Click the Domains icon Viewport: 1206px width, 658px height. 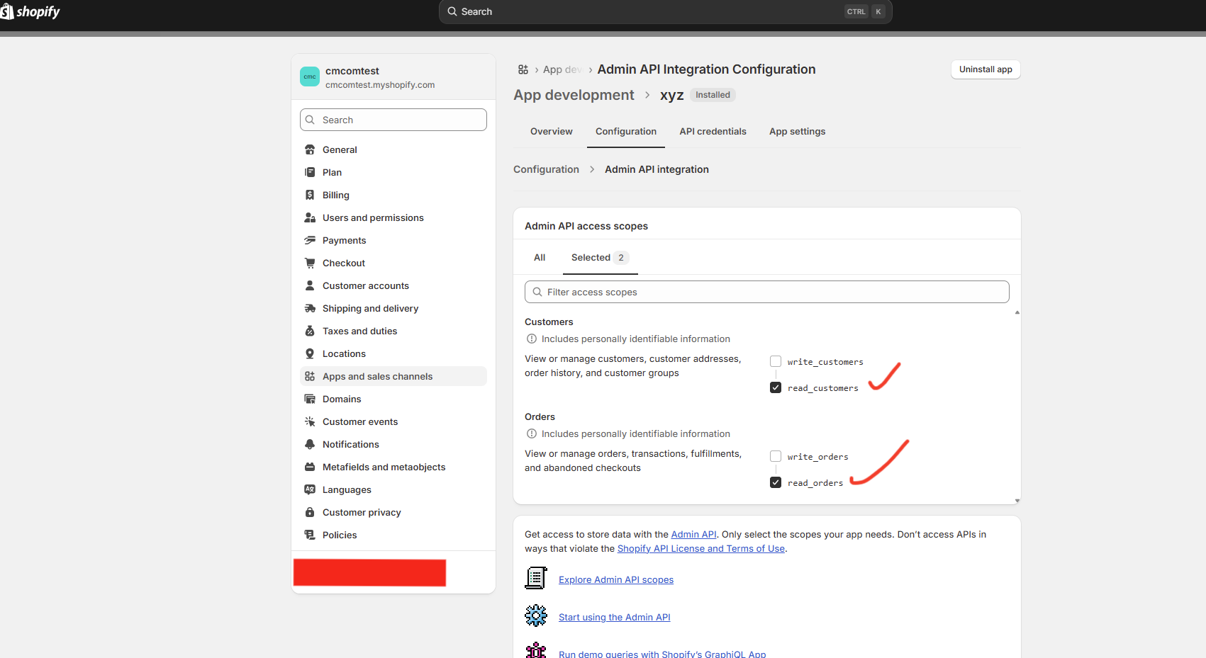pyautogui.click(x=310, y=399)
